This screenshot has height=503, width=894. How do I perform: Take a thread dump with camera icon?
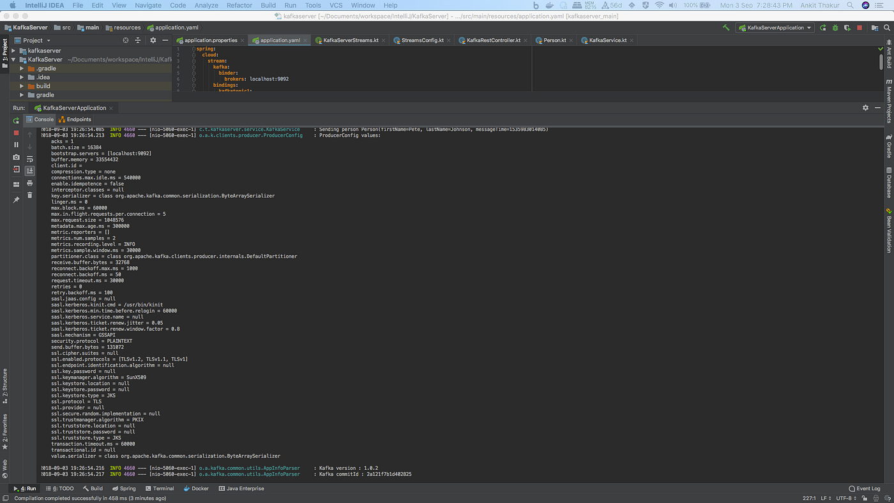point(17,157)
